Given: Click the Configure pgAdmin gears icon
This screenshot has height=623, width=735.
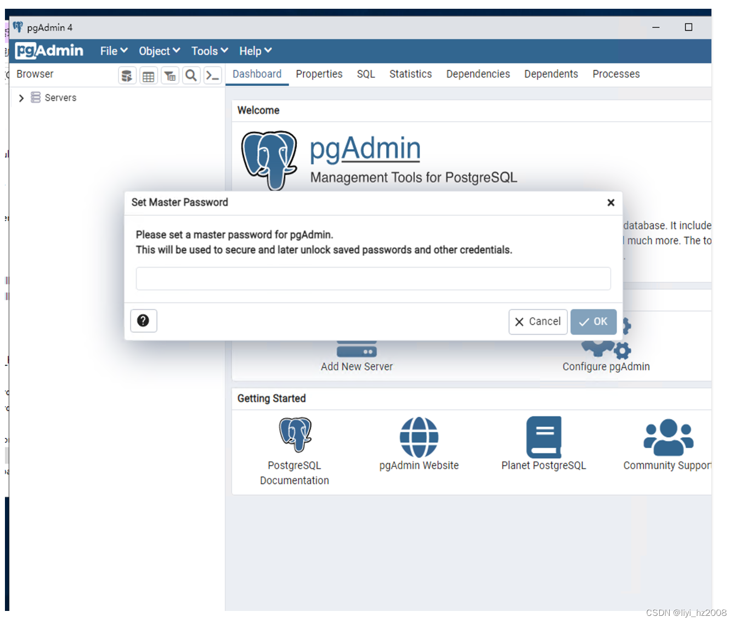Looking at the screenshot, I should 606,339.
